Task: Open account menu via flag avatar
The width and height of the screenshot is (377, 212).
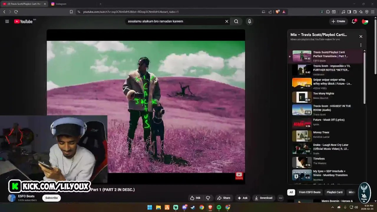Action: (x=365, y=21)
